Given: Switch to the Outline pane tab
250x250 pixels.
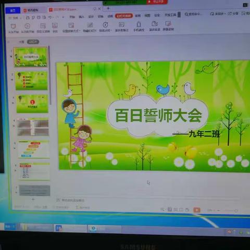Looking at the screenshot, I should click(x=21, y=42).
